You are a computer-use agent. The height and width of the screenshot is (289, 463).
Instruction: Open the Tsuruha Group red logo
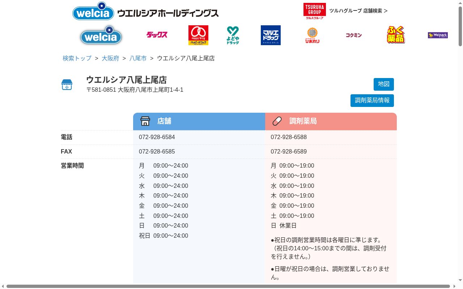pyautogui.click(x=314, y=11)
